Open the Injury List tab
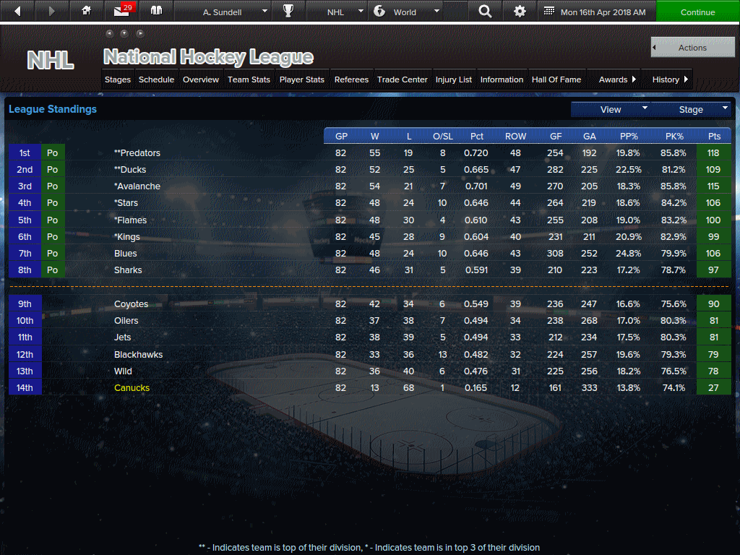Screen dimensions: 740x555 point(454,79)
